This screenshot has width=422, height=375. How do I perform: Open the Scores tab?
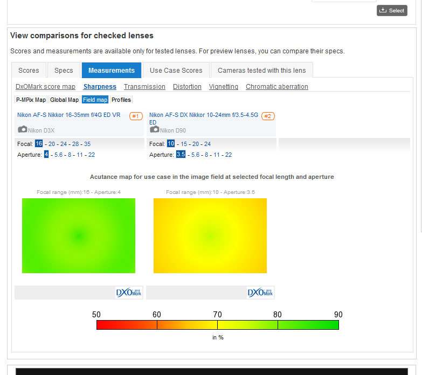click(29, 70)
